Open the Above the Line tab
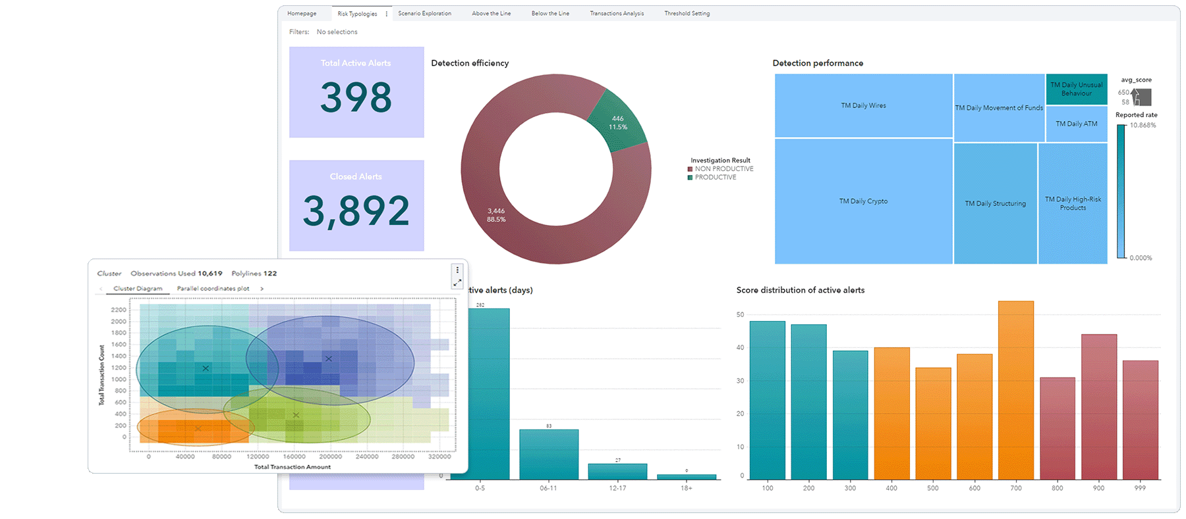Viewport: 1186px width, 519px height. (492, 13)
